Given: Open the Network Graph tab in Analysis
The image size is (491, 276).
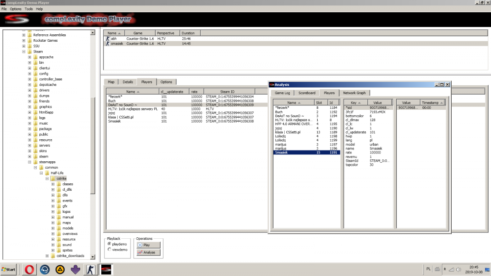Looking at the screenshot, I should point(354,93).
